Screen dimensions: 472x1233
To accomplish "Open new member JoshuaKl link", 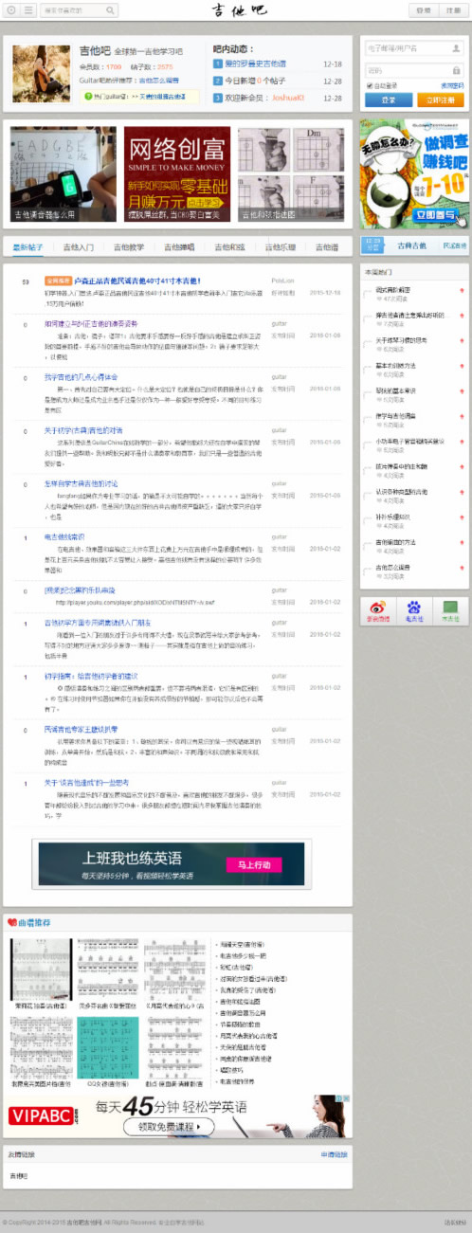I will pos(288,97).
